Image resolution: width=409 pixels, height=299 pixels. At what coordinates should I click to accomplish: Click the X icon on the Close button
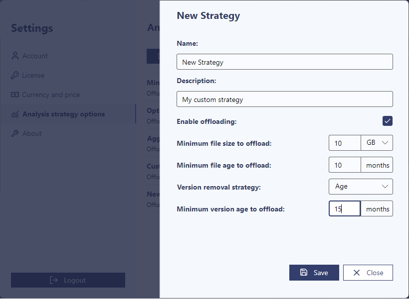pyautogui.click(x=357, y=272)
